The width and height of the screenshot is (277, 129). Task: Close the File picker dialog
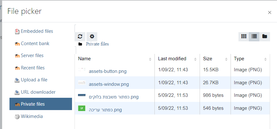click(269, 13)
